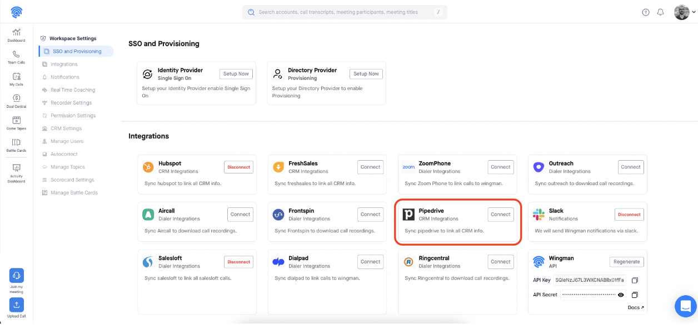This screenshot has width=698, height=328.
Task: Open Real Time Coaching settings
Action: [73, 90]
